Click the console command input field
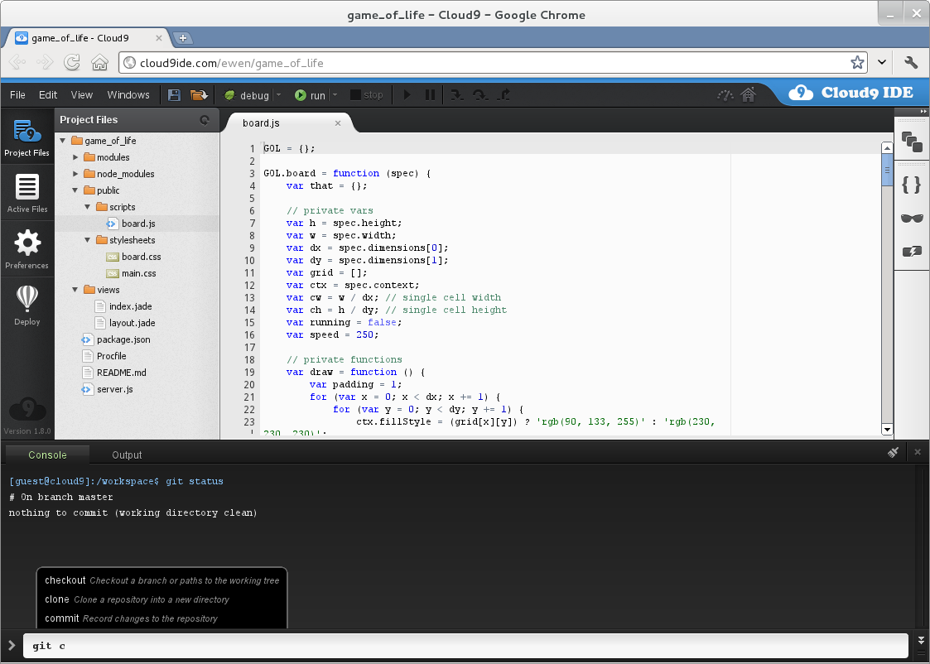The width and height of the screenshot is (930, 664). point(465,646)
